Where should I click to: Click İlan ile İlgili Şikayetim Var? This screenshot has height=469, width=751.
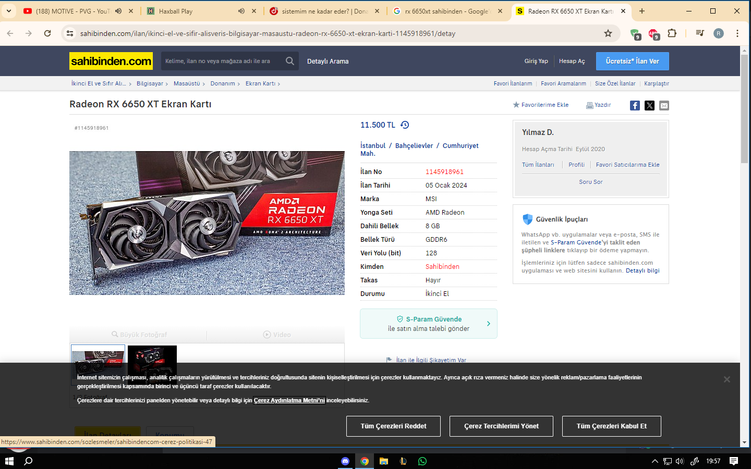pyautogui.click(x=431, y=360)
